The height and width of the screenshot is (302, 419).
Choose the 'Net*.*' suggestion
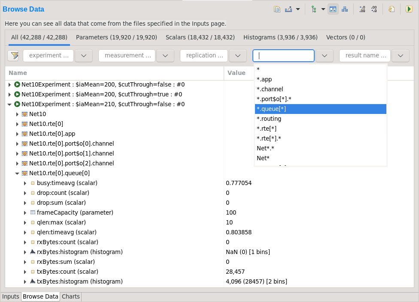tap(321, 148)
